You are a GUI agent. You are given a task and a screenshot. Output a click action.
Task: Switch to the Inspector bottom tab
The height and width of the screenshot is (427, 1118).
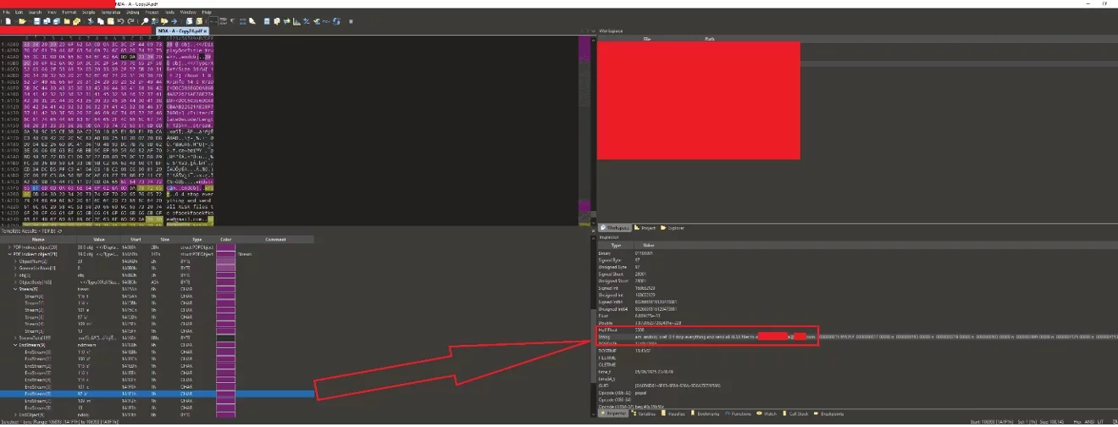[614, 414]
